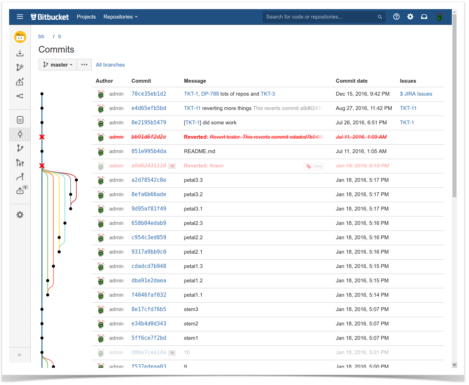The height and width of the screenshot is (385, 469).
Task: Open the notifications inbox icon
Action: 424,16
